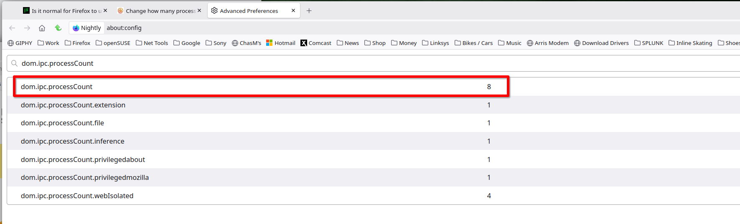This screenshot has height=224, width=740.
Task: Click value 1 of processCount.file
Action: point(489,123)
